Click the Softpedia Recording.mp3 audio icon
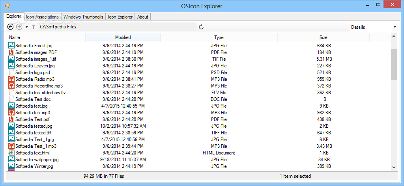 [11, 86]
